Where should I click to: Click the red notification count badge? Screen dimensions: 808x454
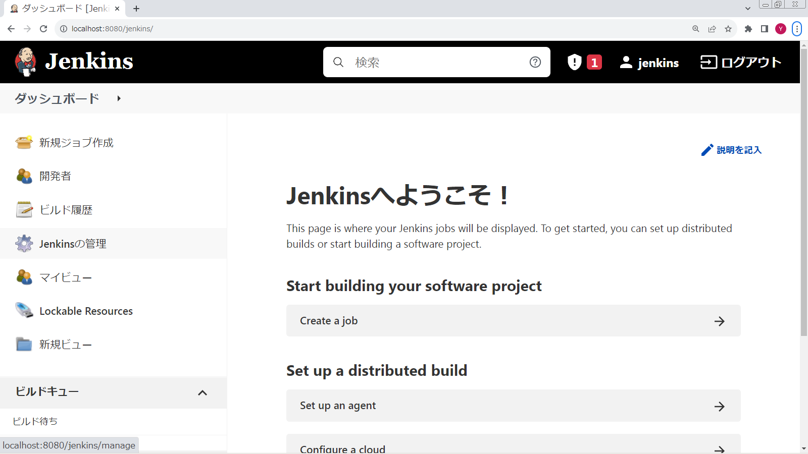[x=594, y=62]
